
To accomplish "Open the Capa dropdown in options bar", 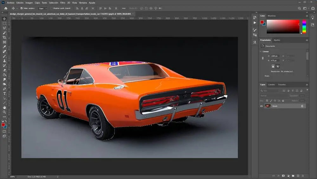I will (x=43, y=9).
